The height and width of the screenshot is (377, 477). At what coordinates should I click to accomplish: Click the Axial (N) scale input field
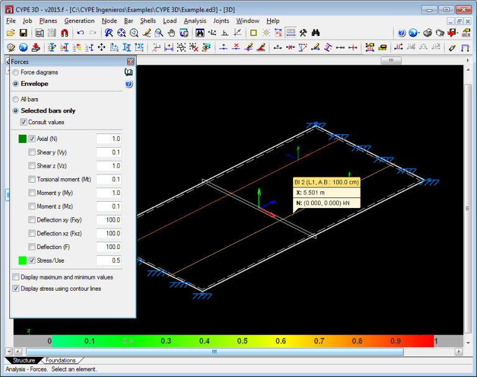tap(109, 139)
